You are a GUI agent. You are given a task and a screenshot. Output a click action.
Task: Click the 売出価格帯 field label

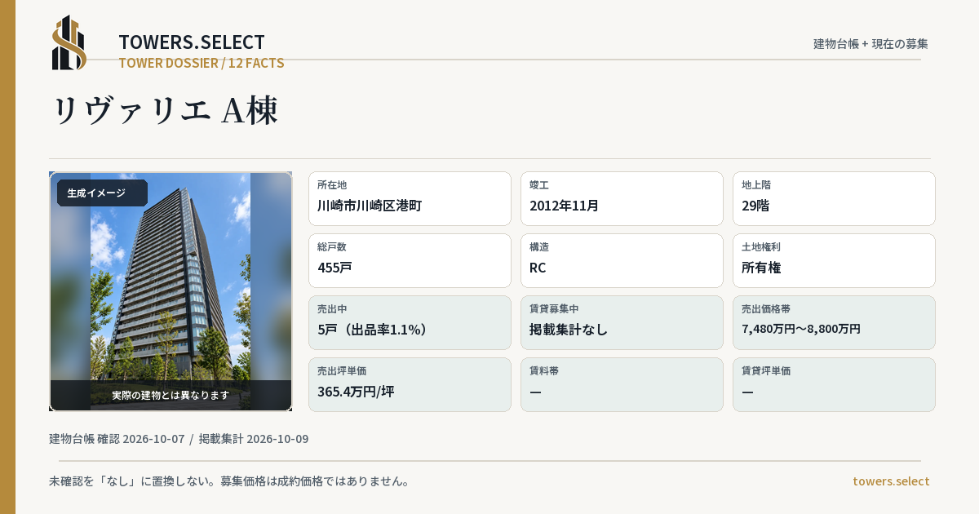pos(766,309)
